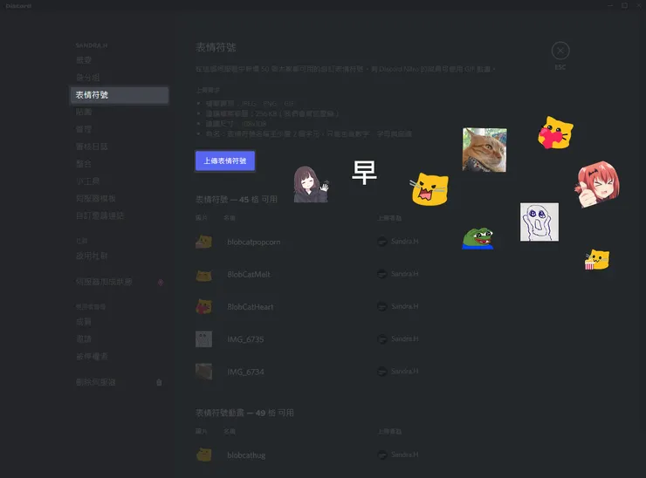The image size is (646, 478).
Task: Edit the BlobCatHeart emoji name field
Action: coord(250,307)
